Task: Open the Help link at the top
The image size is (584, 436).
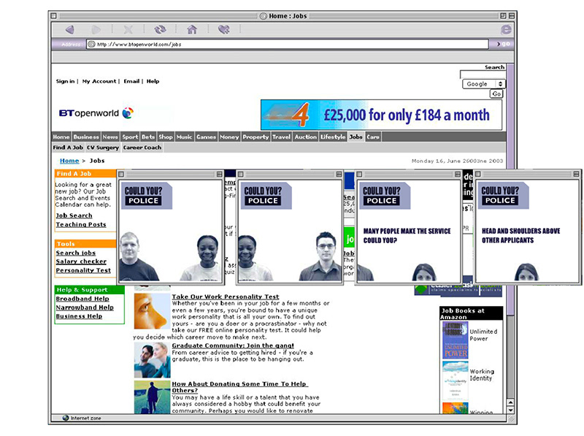Action: pos(153,81)
